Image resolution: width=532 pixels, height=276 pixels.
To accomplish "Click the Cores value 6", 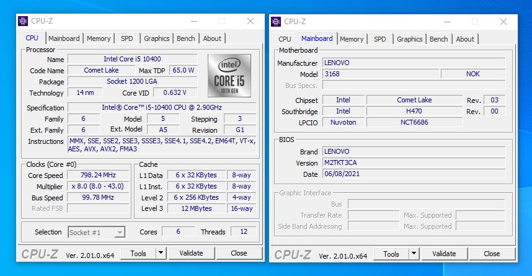I will [x=178, y=231].
